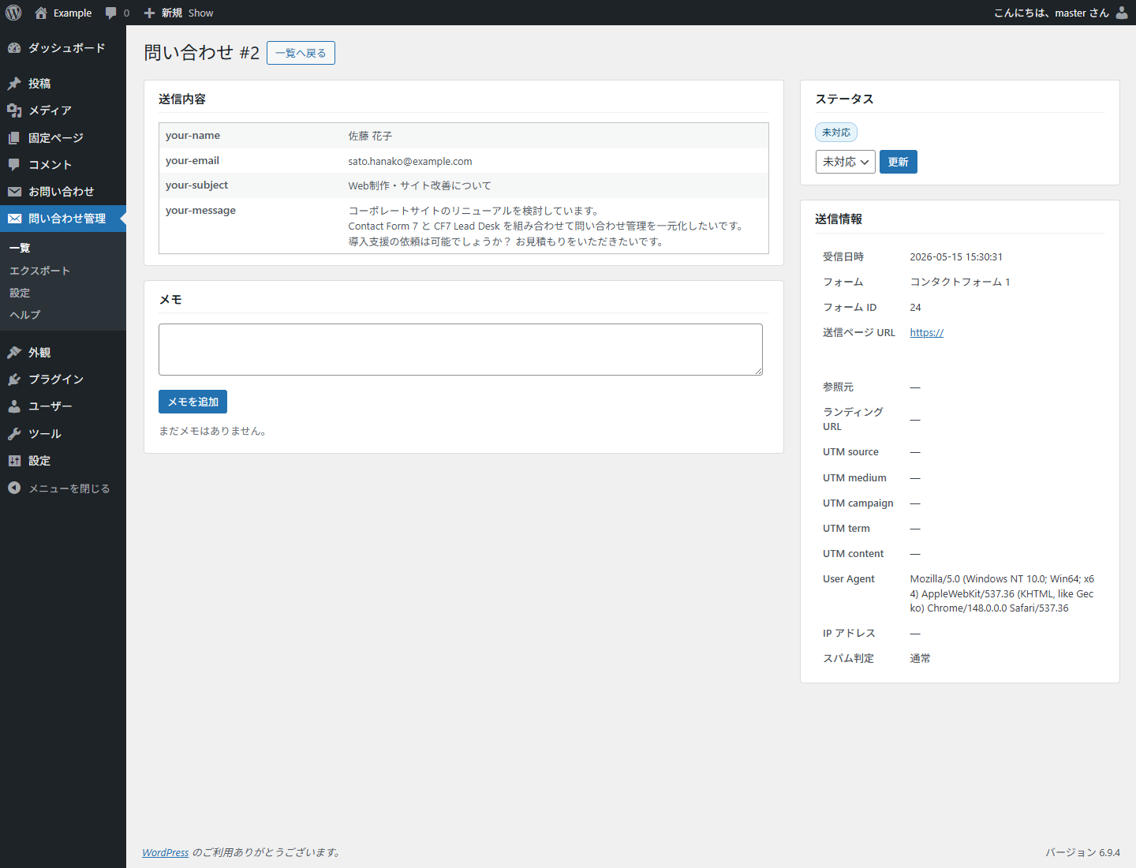Viewport: 1136px width, 868px height.
Task: Click the Web制作・サイト改善について subject value
Action: pyautogui.click(x=420, y=185)
